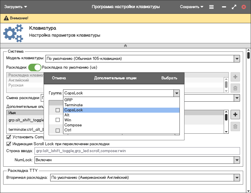Toggle the default layout switch
The image size is (251, 193).
click(35, 67)
